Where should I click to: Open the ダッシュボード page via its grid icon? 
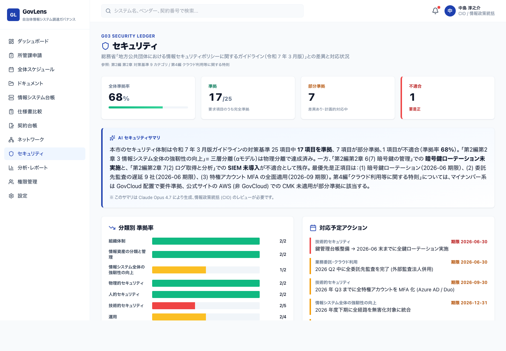pyautogui.click(x=11, y=41)
